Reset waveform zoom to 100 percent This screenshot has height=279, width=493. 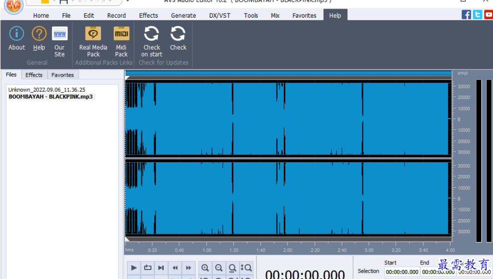click(232, 268)
